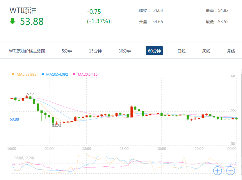Switch to 日线 daily chart tab
This screenshot has height=180, width=242.
point(181,51)
